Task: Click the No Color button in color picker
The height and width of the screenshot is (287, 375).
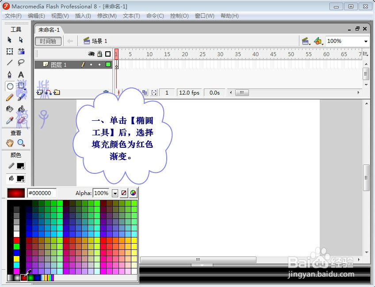Action: (x=124, y=193)
